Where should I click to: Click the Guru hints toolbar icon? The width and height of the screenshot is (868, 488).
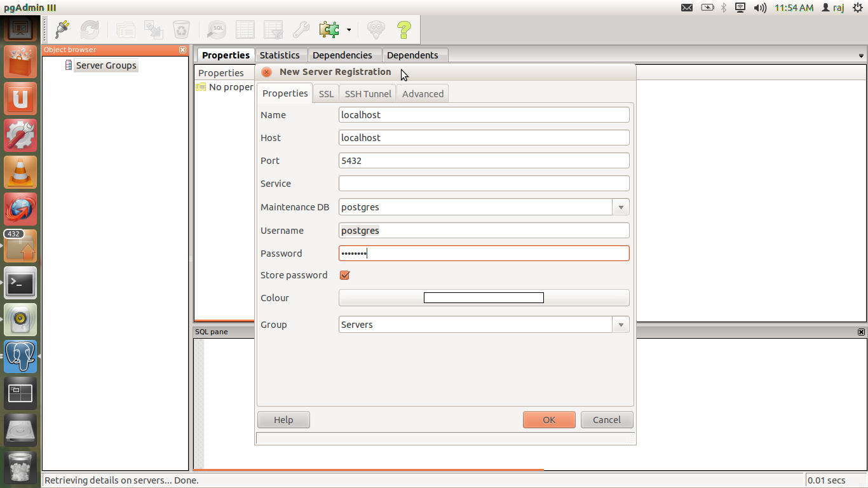376,29
